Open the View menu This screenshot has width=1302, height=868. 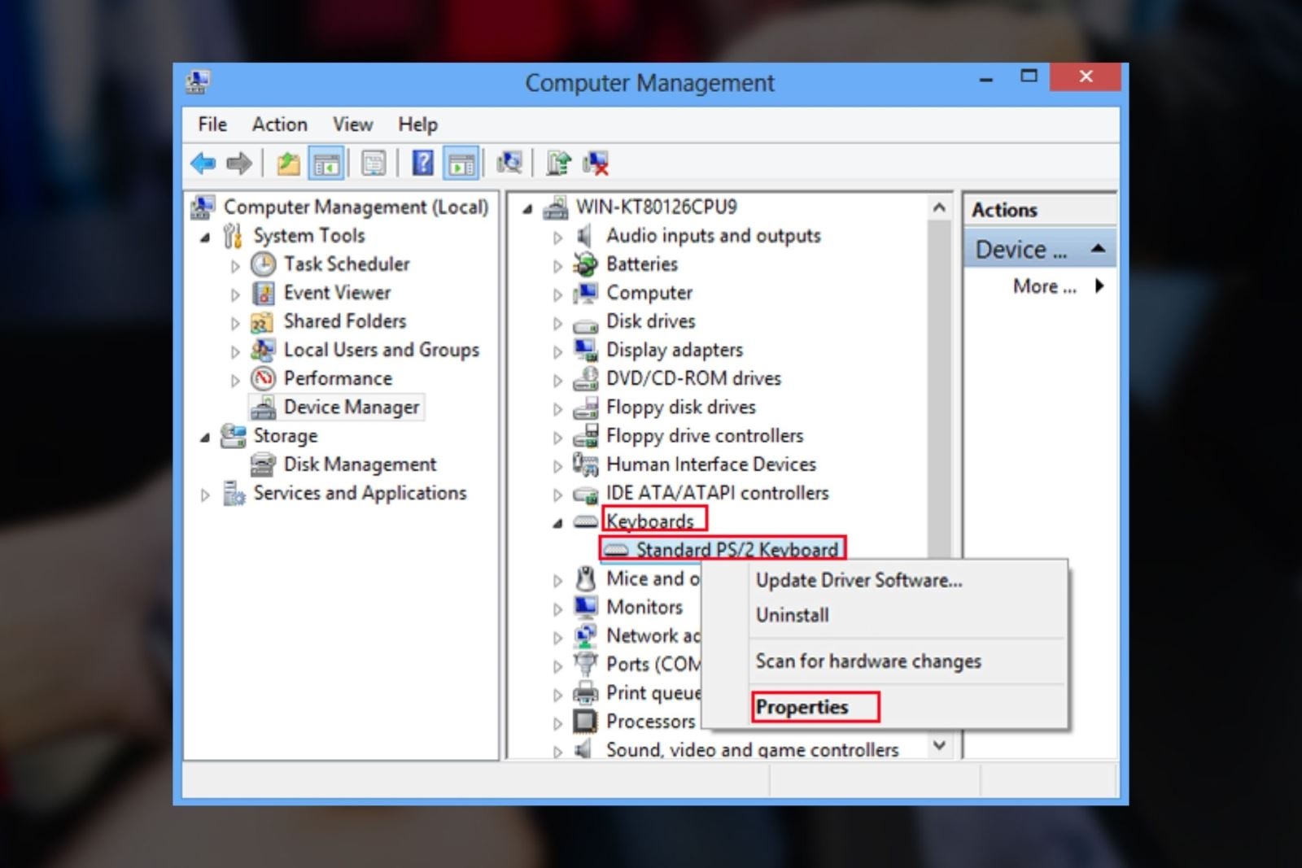point(352,124)
